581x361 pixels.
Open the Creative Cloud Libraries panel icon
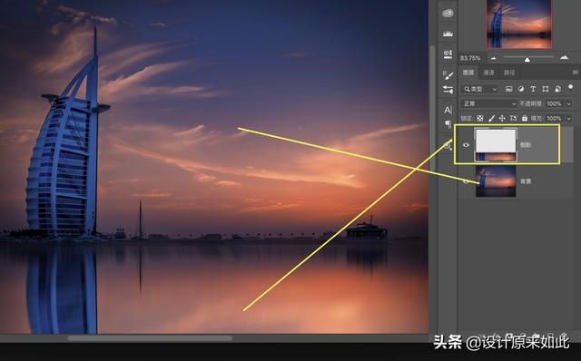pyautogui.click(x=448, y=14)
